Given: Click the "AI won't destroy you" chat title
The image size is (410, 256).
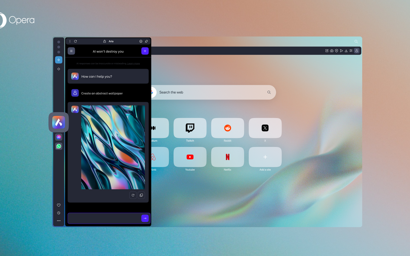Looking at the screenshot, I should pos(108,51).
